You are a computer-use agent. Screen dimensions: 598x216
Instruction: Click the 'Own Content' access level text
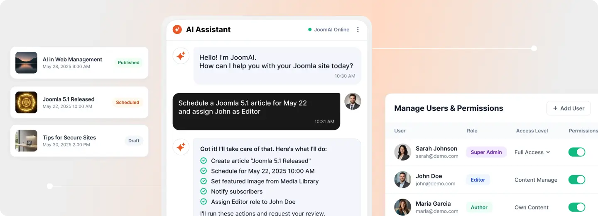(x=532, y=208)
